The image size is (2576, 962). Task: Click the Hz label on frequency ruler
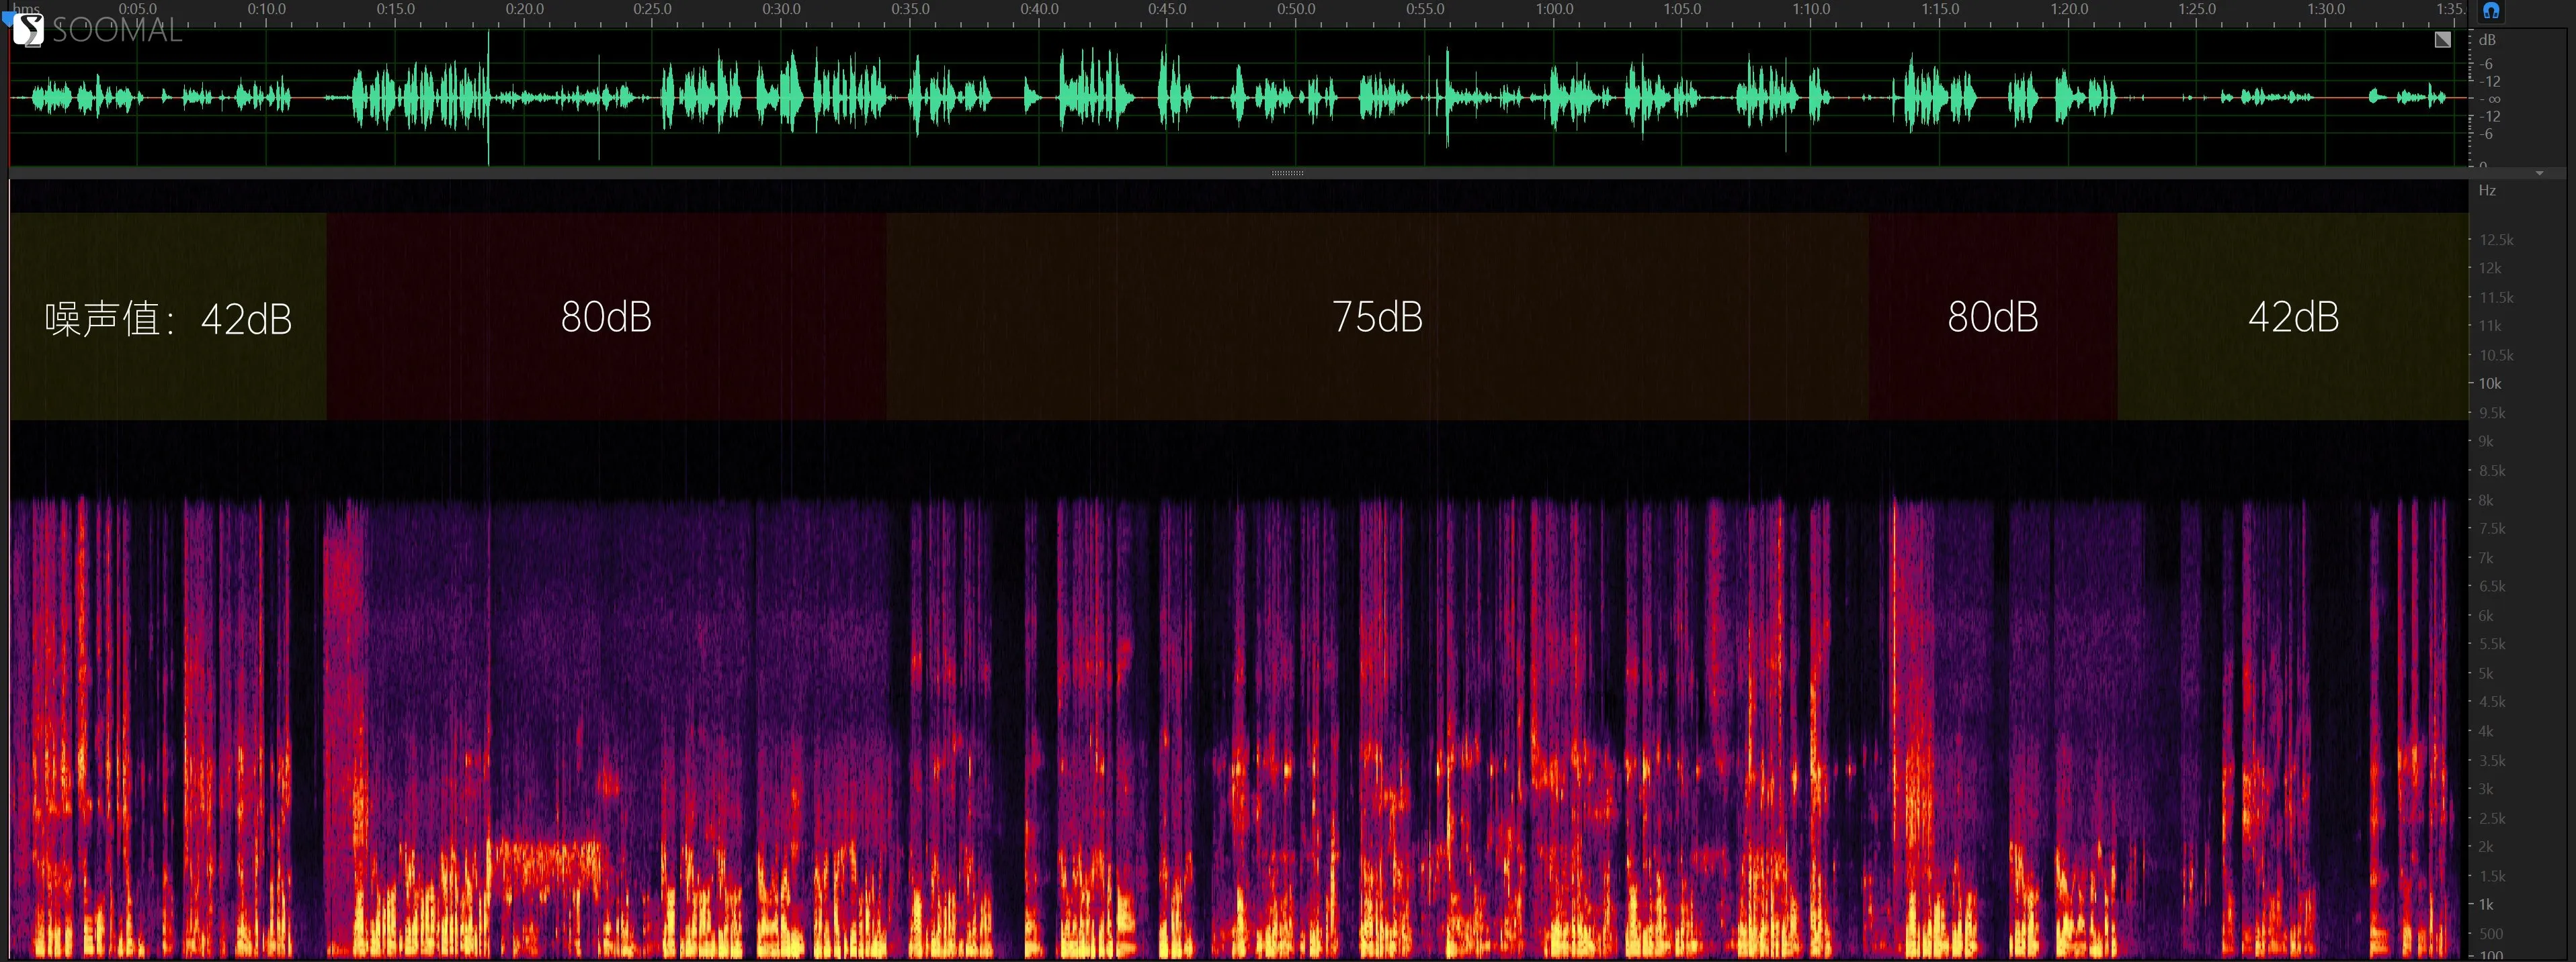[2487, 190]
